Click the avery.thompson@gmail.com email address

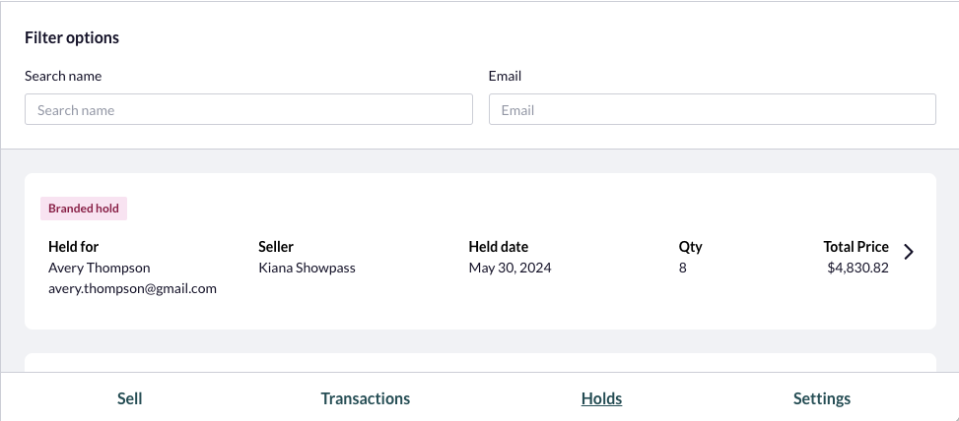[132, 288]
